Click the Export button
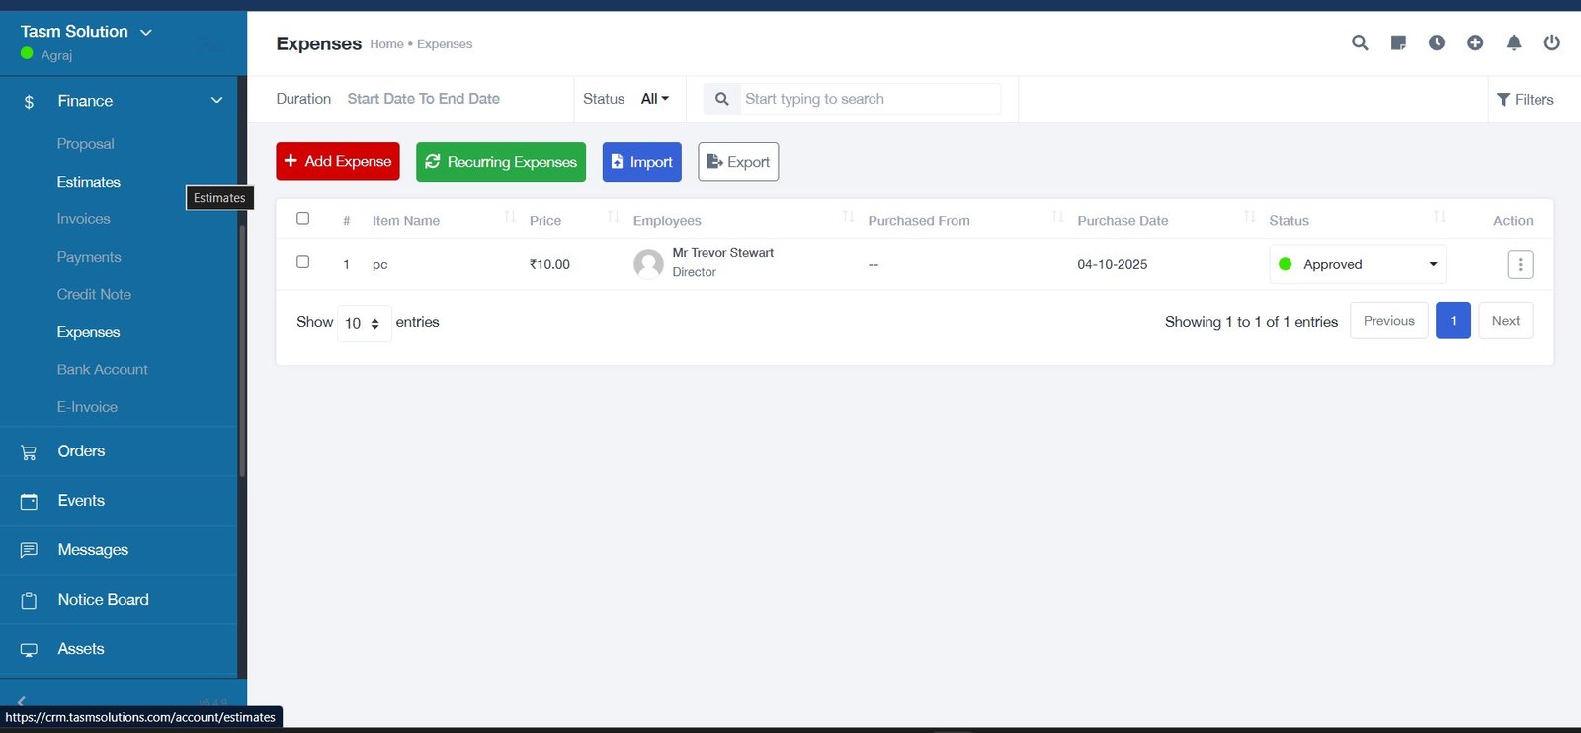 coord(738,162)
